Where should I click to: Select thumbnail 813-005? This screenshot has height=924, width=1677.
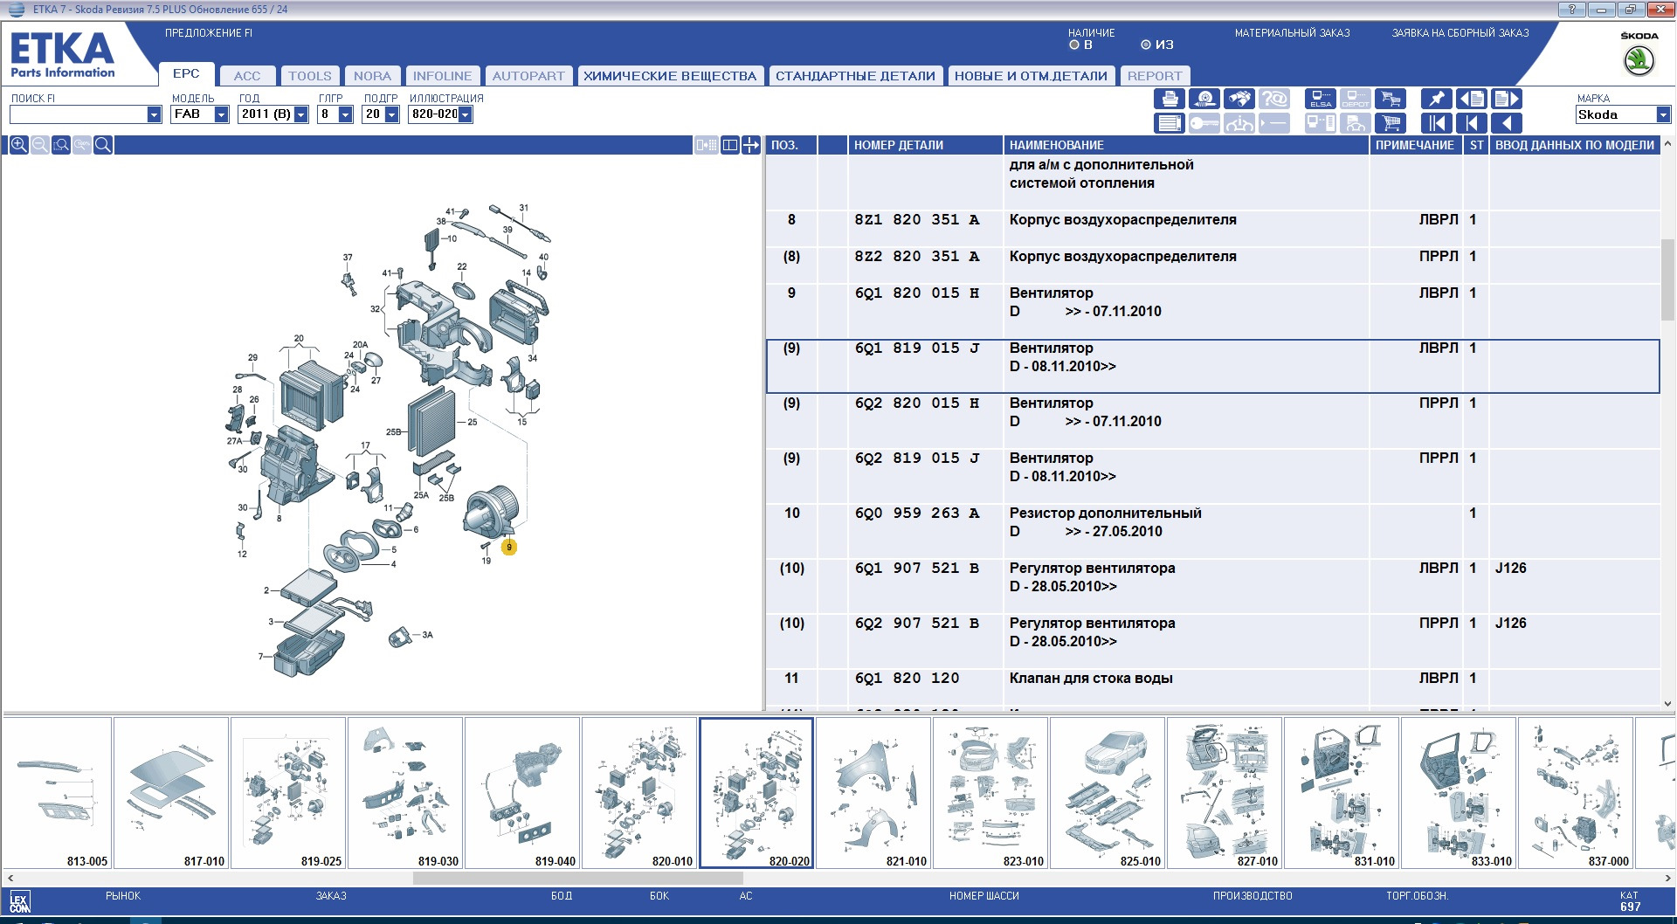coord(57,793)
